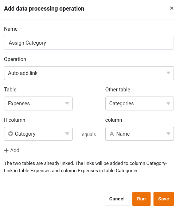Click the single-select icon beside Category
The image size is (179, 211).
click(x=11, y=134)
